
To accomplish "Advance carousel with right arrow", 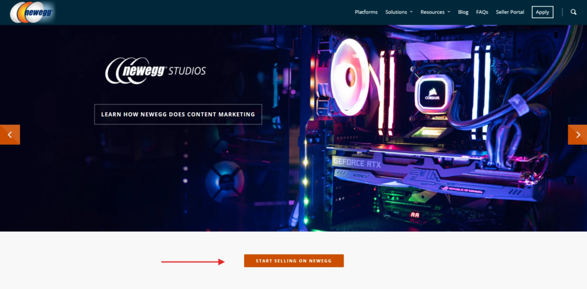I will [577, 134].
